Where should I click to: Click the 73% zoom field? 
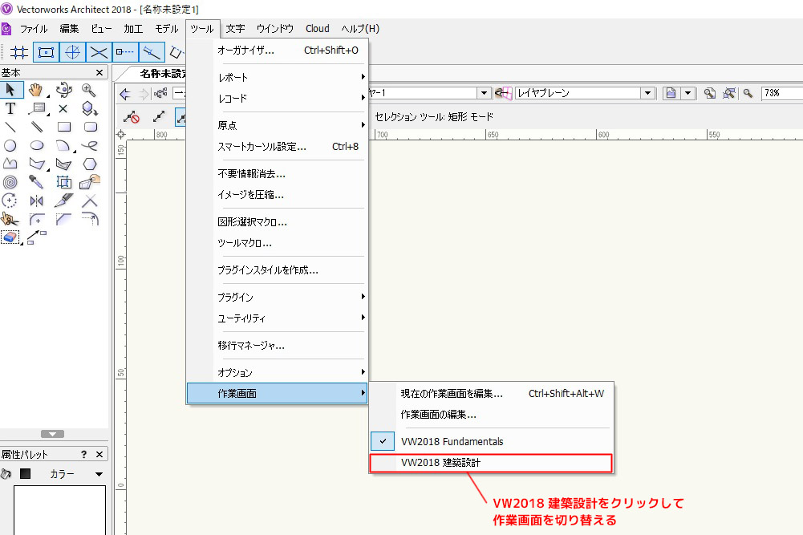coord(782,93)
